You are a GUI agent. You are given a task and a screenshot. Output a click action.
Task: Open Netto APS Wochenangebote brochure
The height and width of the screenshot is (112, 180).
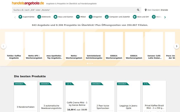coord(34,46)
